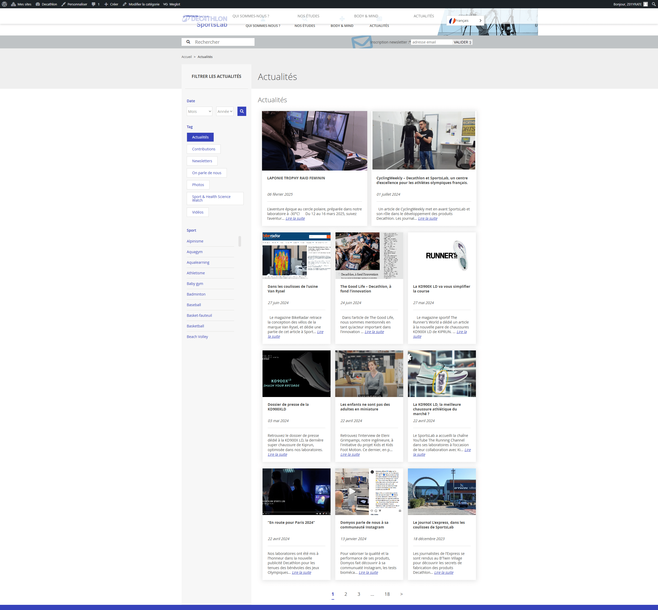Select Sport & Health Science Watch tag

(x=215, y=199)
